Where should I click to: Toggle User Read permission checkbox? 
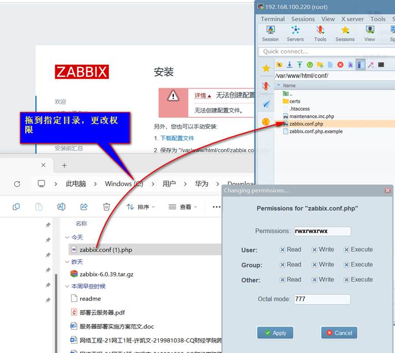[283, 250]
